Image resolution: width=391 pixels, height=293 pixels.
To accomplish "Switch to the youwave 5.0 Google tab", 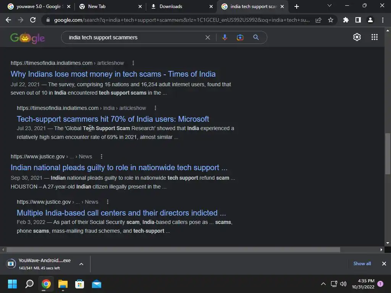I will click(39, 6).
